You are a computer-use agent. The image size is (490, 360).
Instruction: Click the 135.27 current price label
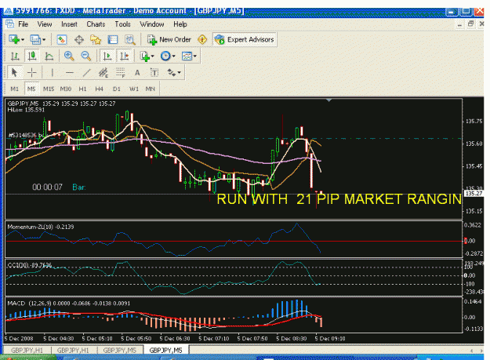coord(474,194)
